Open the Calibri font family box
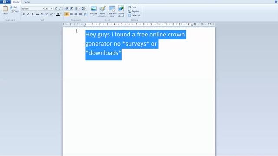The height and width of the screenshot is (156, 278). (33, 9)
